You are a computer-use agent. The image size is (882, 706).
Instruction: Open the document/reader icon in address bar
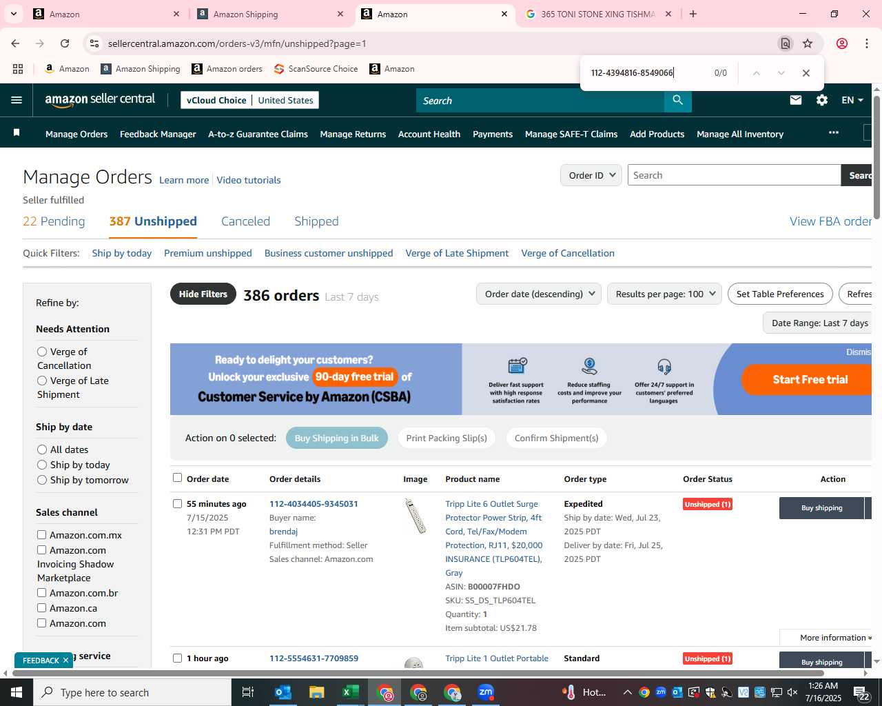(x=785, y=43)
